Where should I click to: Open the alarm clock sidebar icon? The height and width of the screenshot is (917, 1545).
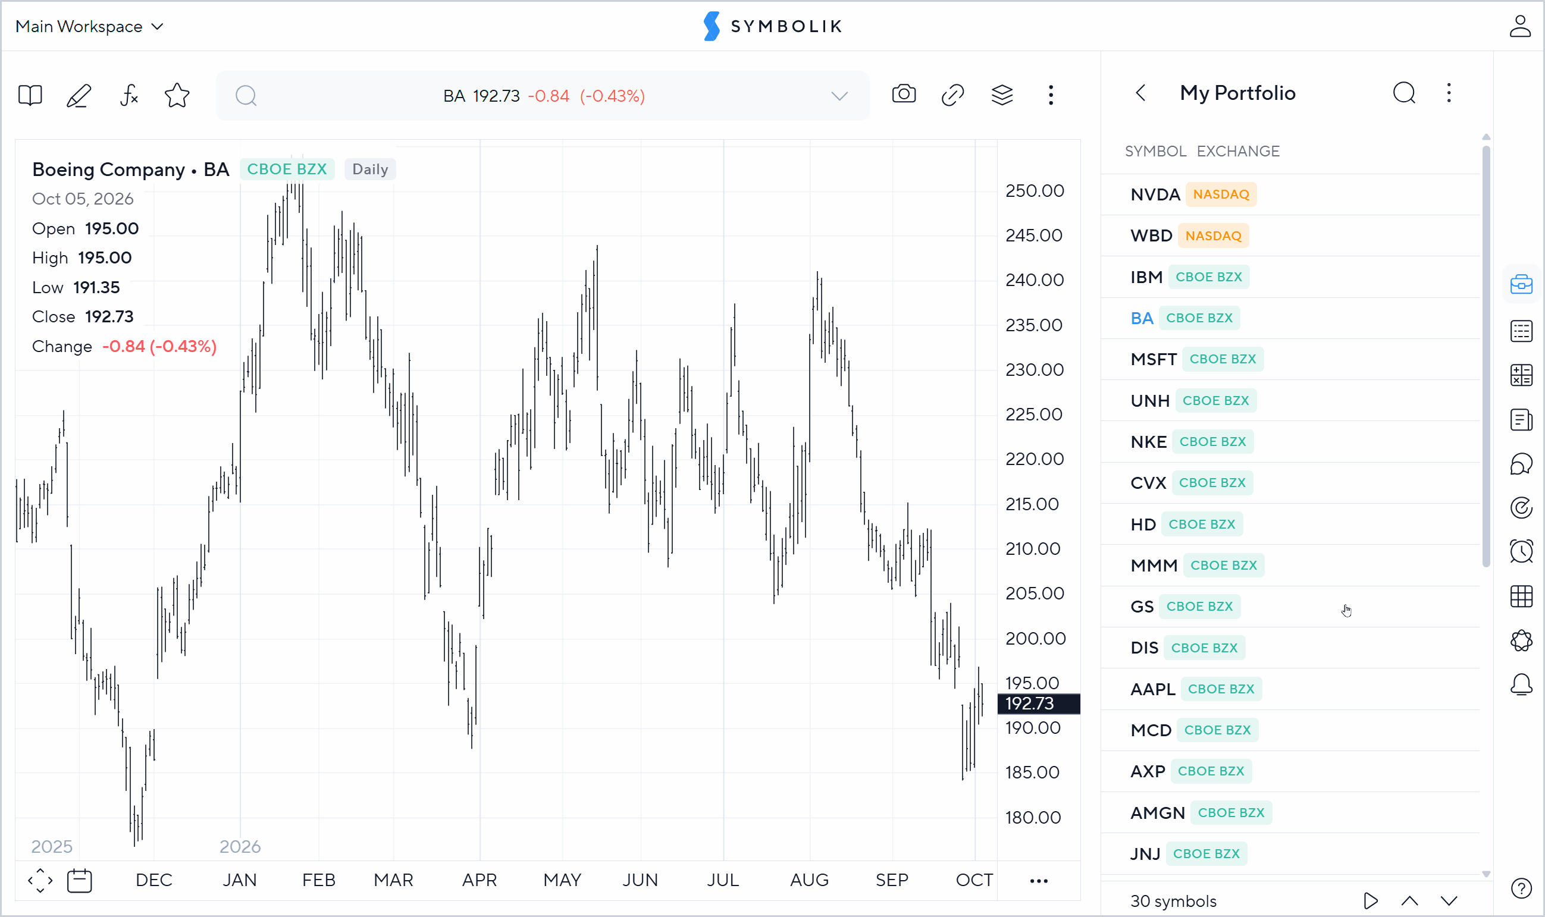pos(1521,551)
